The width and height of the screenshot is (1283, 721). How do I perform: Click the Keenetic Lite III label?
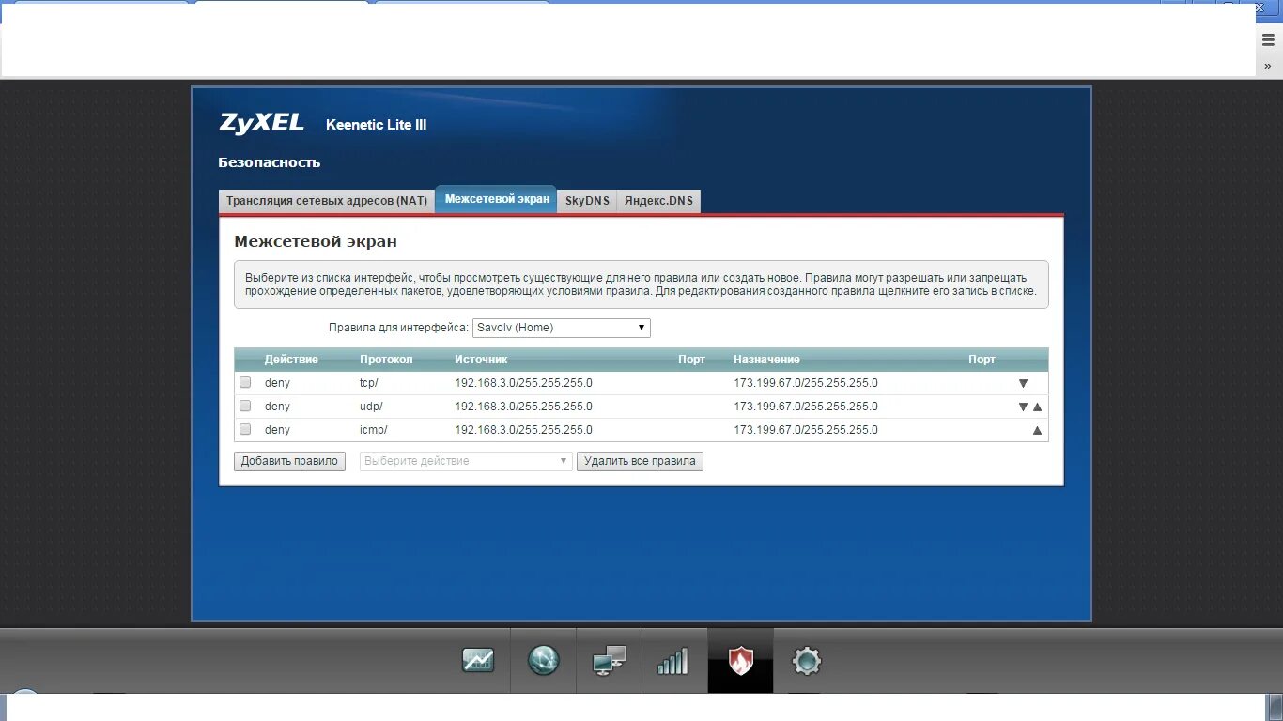click(x=376, y=124)
